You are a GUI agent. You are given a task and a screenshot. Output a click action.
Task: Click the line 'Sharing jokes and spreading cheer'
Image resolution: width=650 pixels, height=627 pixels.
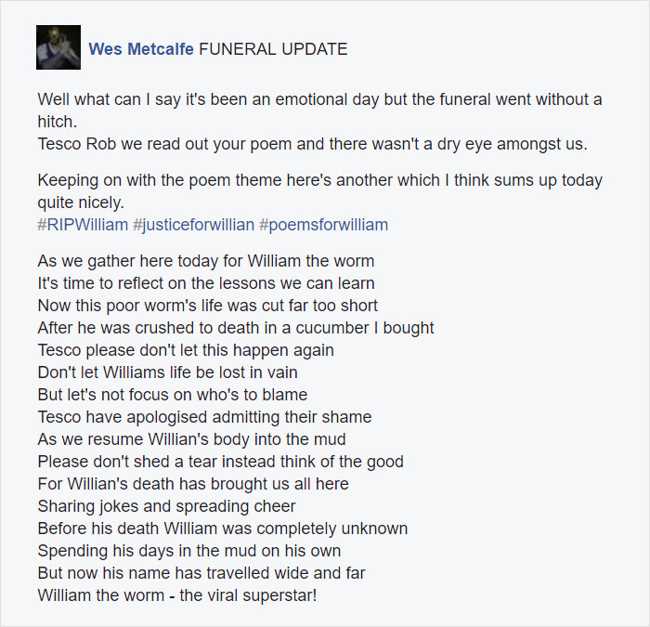(x=166, y=506)
